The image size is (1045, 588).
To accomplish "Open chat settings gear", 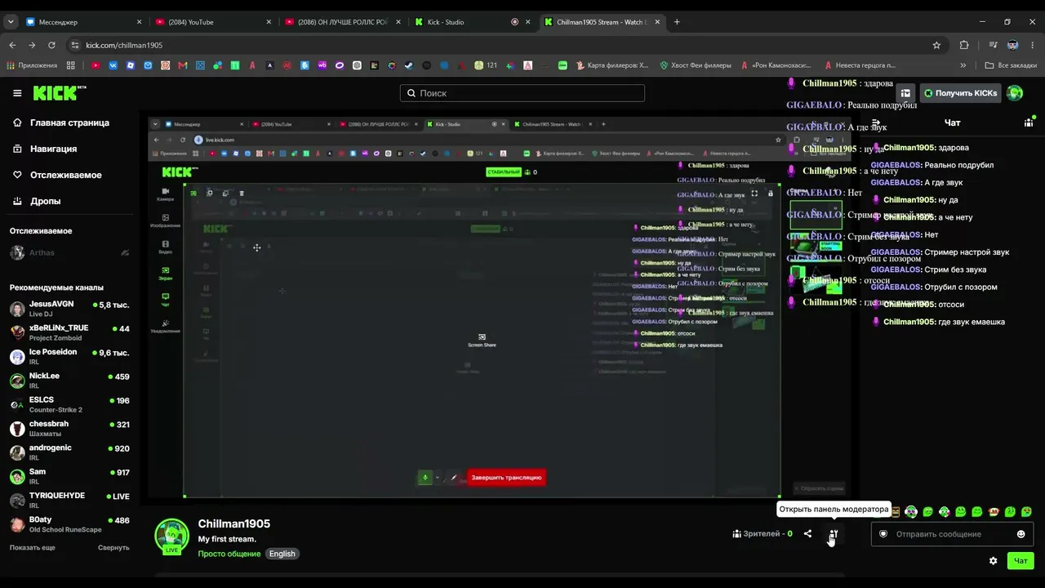I will (993, 561).
